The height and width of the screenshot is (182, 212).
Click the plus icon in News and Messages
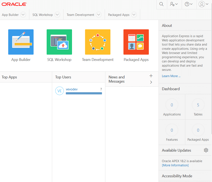[151, 76]
